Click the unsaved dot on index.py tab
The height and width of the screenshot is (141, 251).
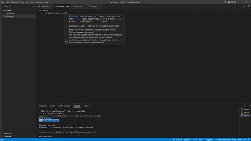pos(68,7)
